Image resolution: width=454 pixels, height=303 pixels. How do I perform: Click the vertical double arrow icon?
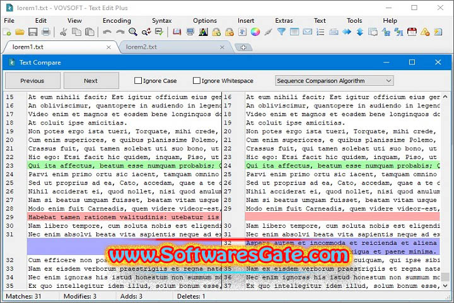coord(360,32)
